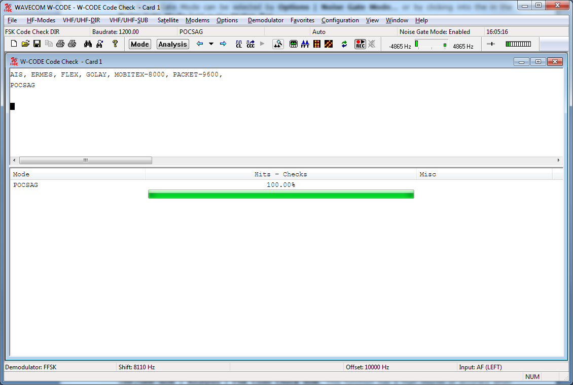This screenshot has width=573, height=385.
Task: Click Input: AF (LEFT) in status bar
Action: [513, 367]
